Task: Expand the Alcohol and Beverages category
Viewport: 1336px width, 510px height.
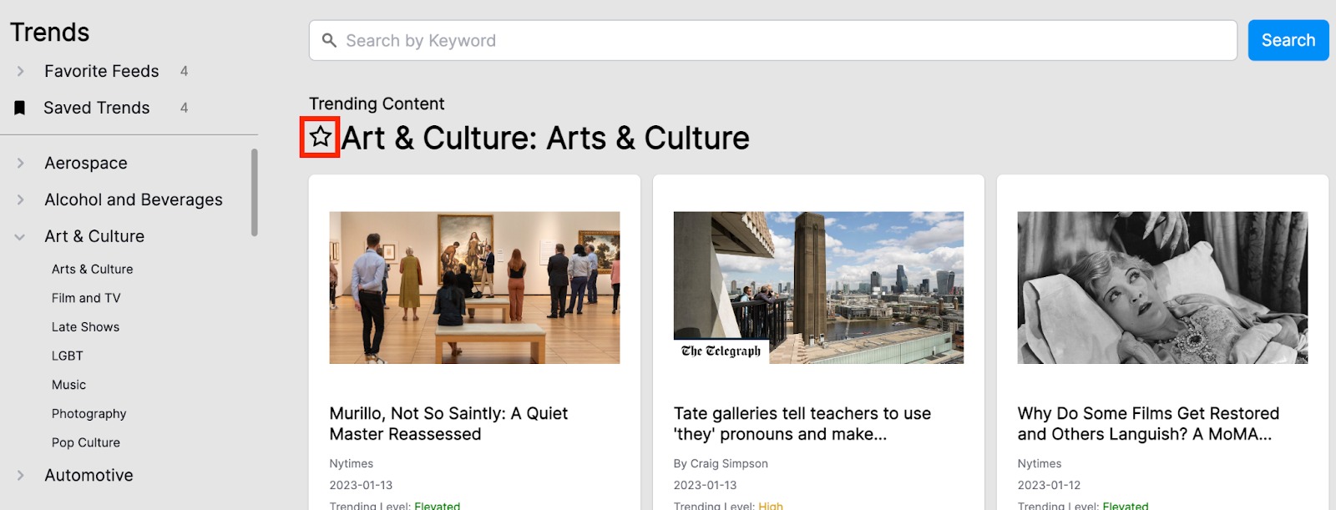Action: [21, 200]
